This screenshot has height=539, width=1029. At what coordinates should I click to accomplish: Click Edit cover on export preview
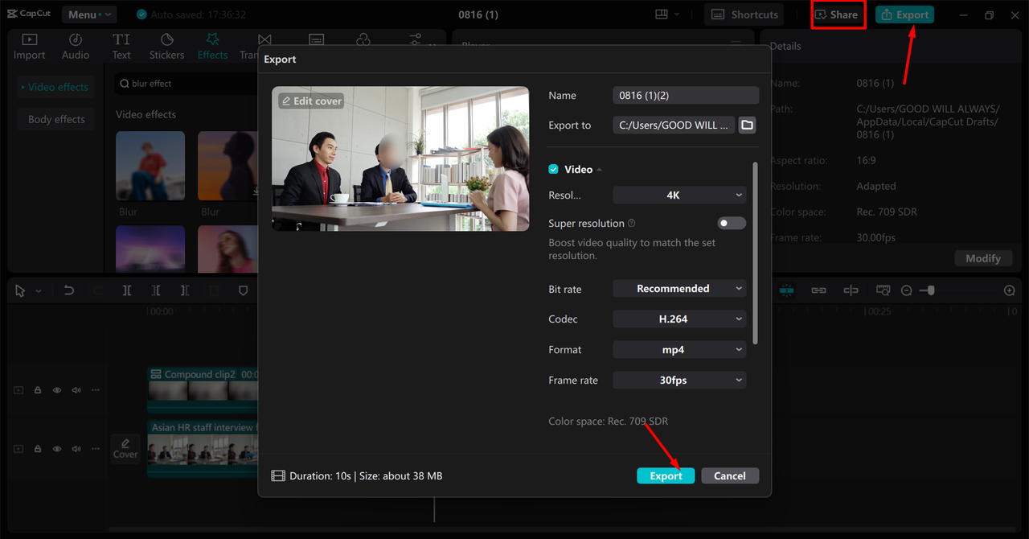click(x=311, y=101)
